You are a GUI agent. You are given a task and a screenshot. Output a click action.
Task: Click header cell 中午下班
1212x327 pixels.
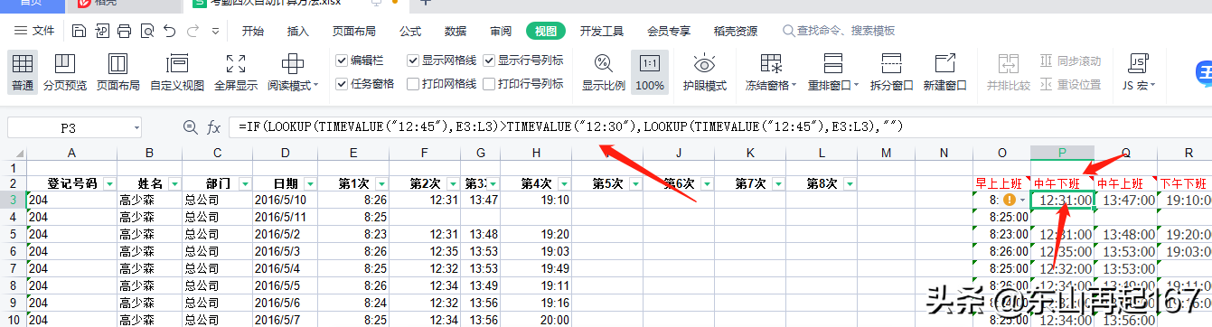click(1063, 183)
